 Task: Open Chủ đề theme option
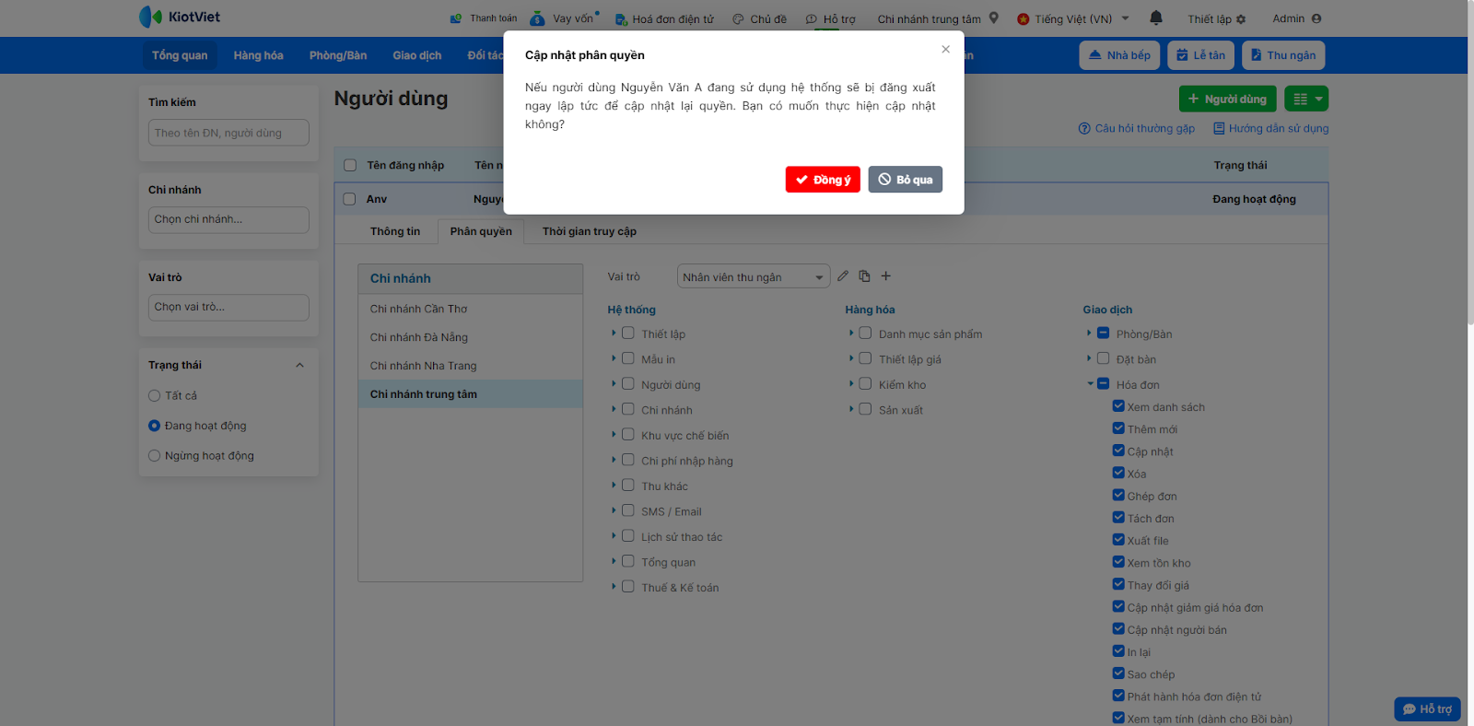click(759, 18)
